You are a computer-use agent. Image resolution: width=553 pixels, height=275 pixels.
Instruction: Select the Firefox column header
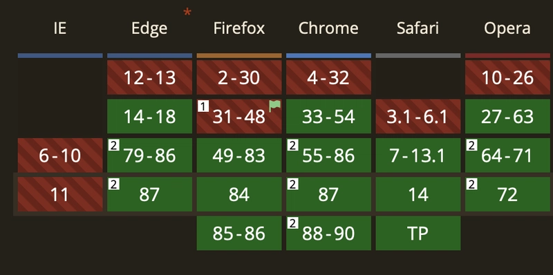pos(239,28)
